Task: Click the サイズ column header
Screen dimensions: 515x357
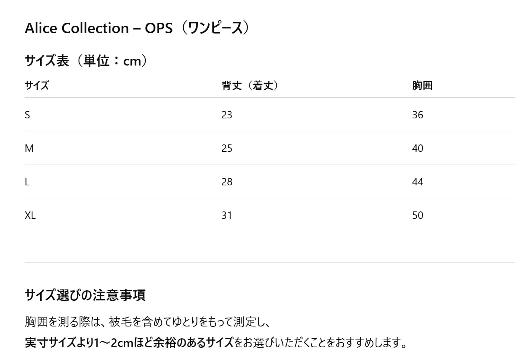Action: click(x=37, y=86)
